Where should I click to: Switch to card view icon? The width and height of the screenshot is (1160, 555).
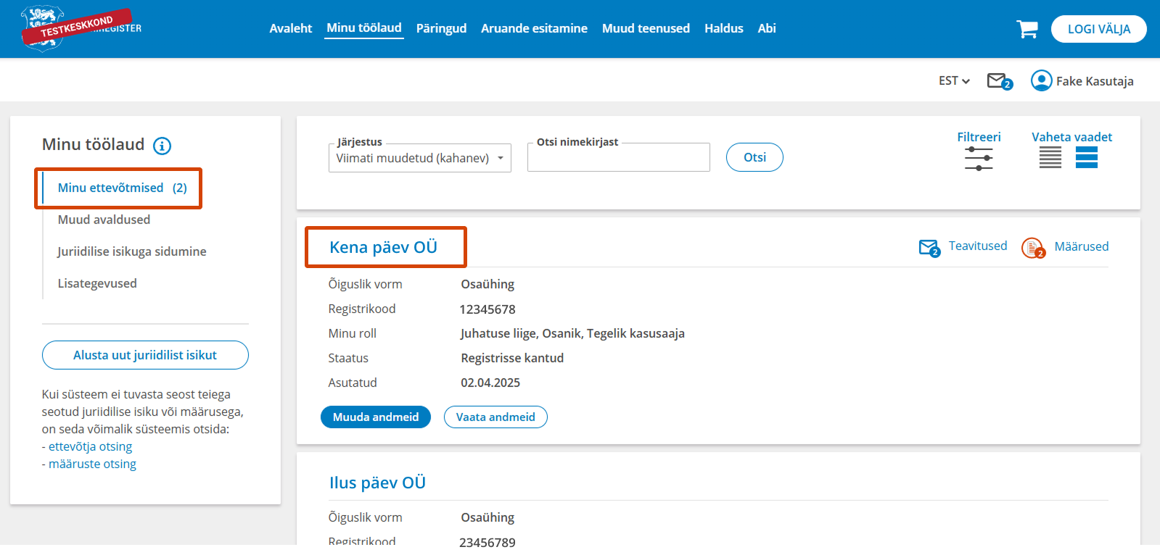tap(1086, 157)
